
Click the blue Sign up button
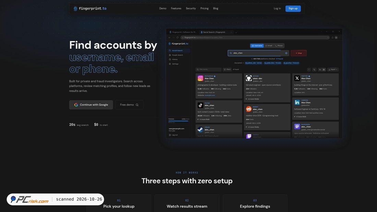point(293,9)
